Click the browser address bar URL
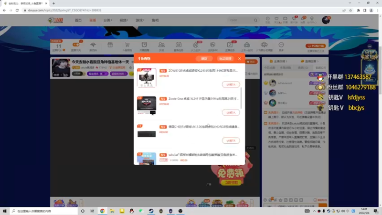The height and width of the screenshot is (215, 382). [x=64, y=10]
